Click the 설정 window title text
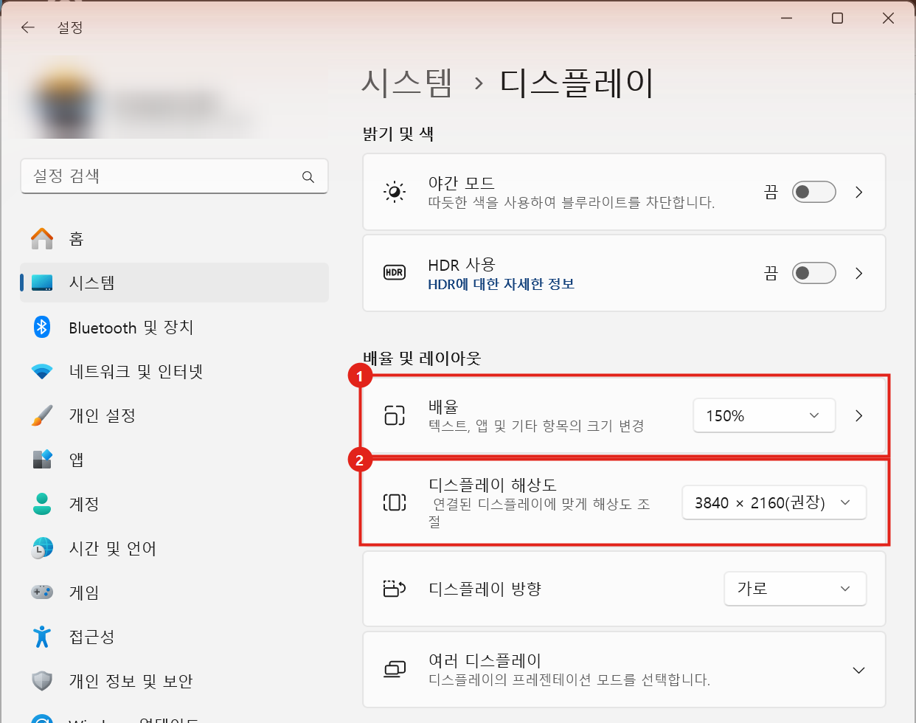This screenshot has width=916, height=723. pos(70,27)
